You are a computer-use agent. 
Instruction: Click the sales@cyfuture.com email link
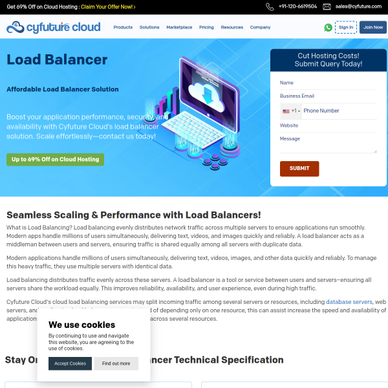point(358,6)
